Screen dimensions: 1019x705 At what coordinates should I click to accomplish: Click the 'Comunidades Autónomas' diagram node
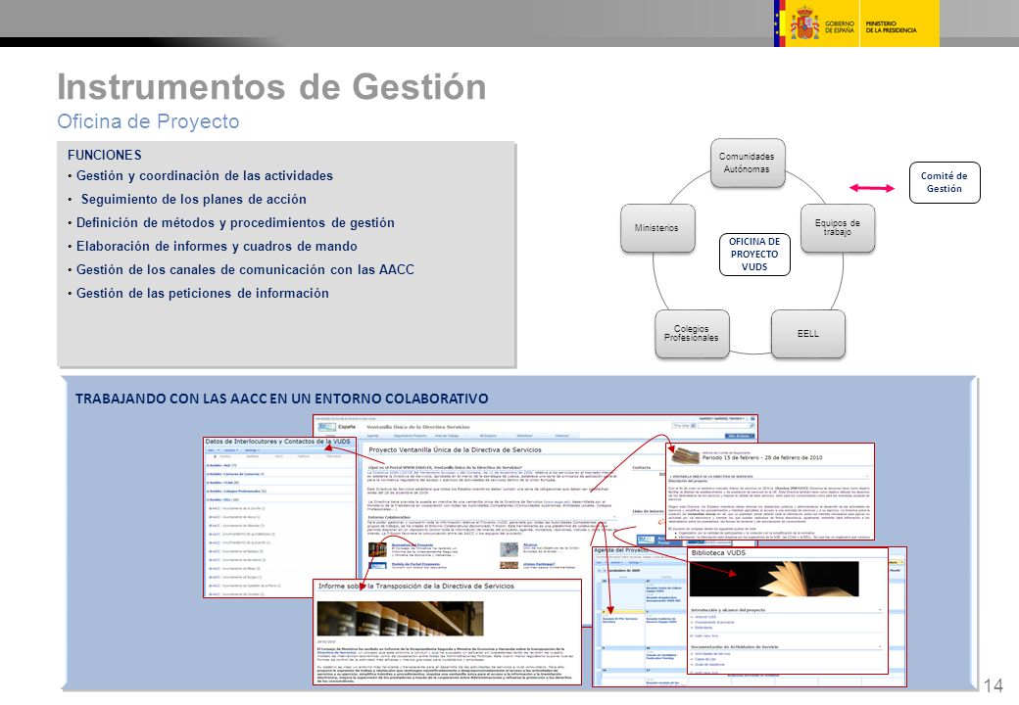(748, 163)
